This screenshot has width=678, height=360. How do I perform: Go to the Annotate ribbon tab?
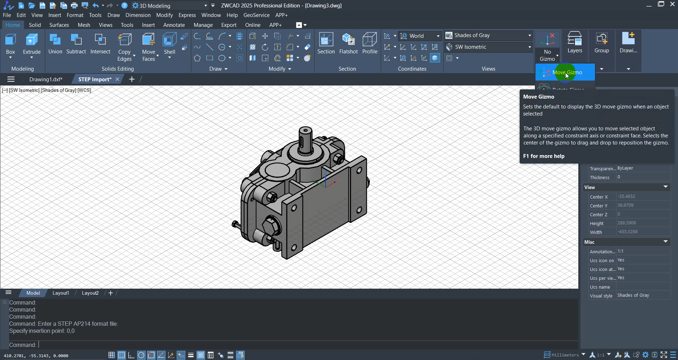[x=174, y=25]
